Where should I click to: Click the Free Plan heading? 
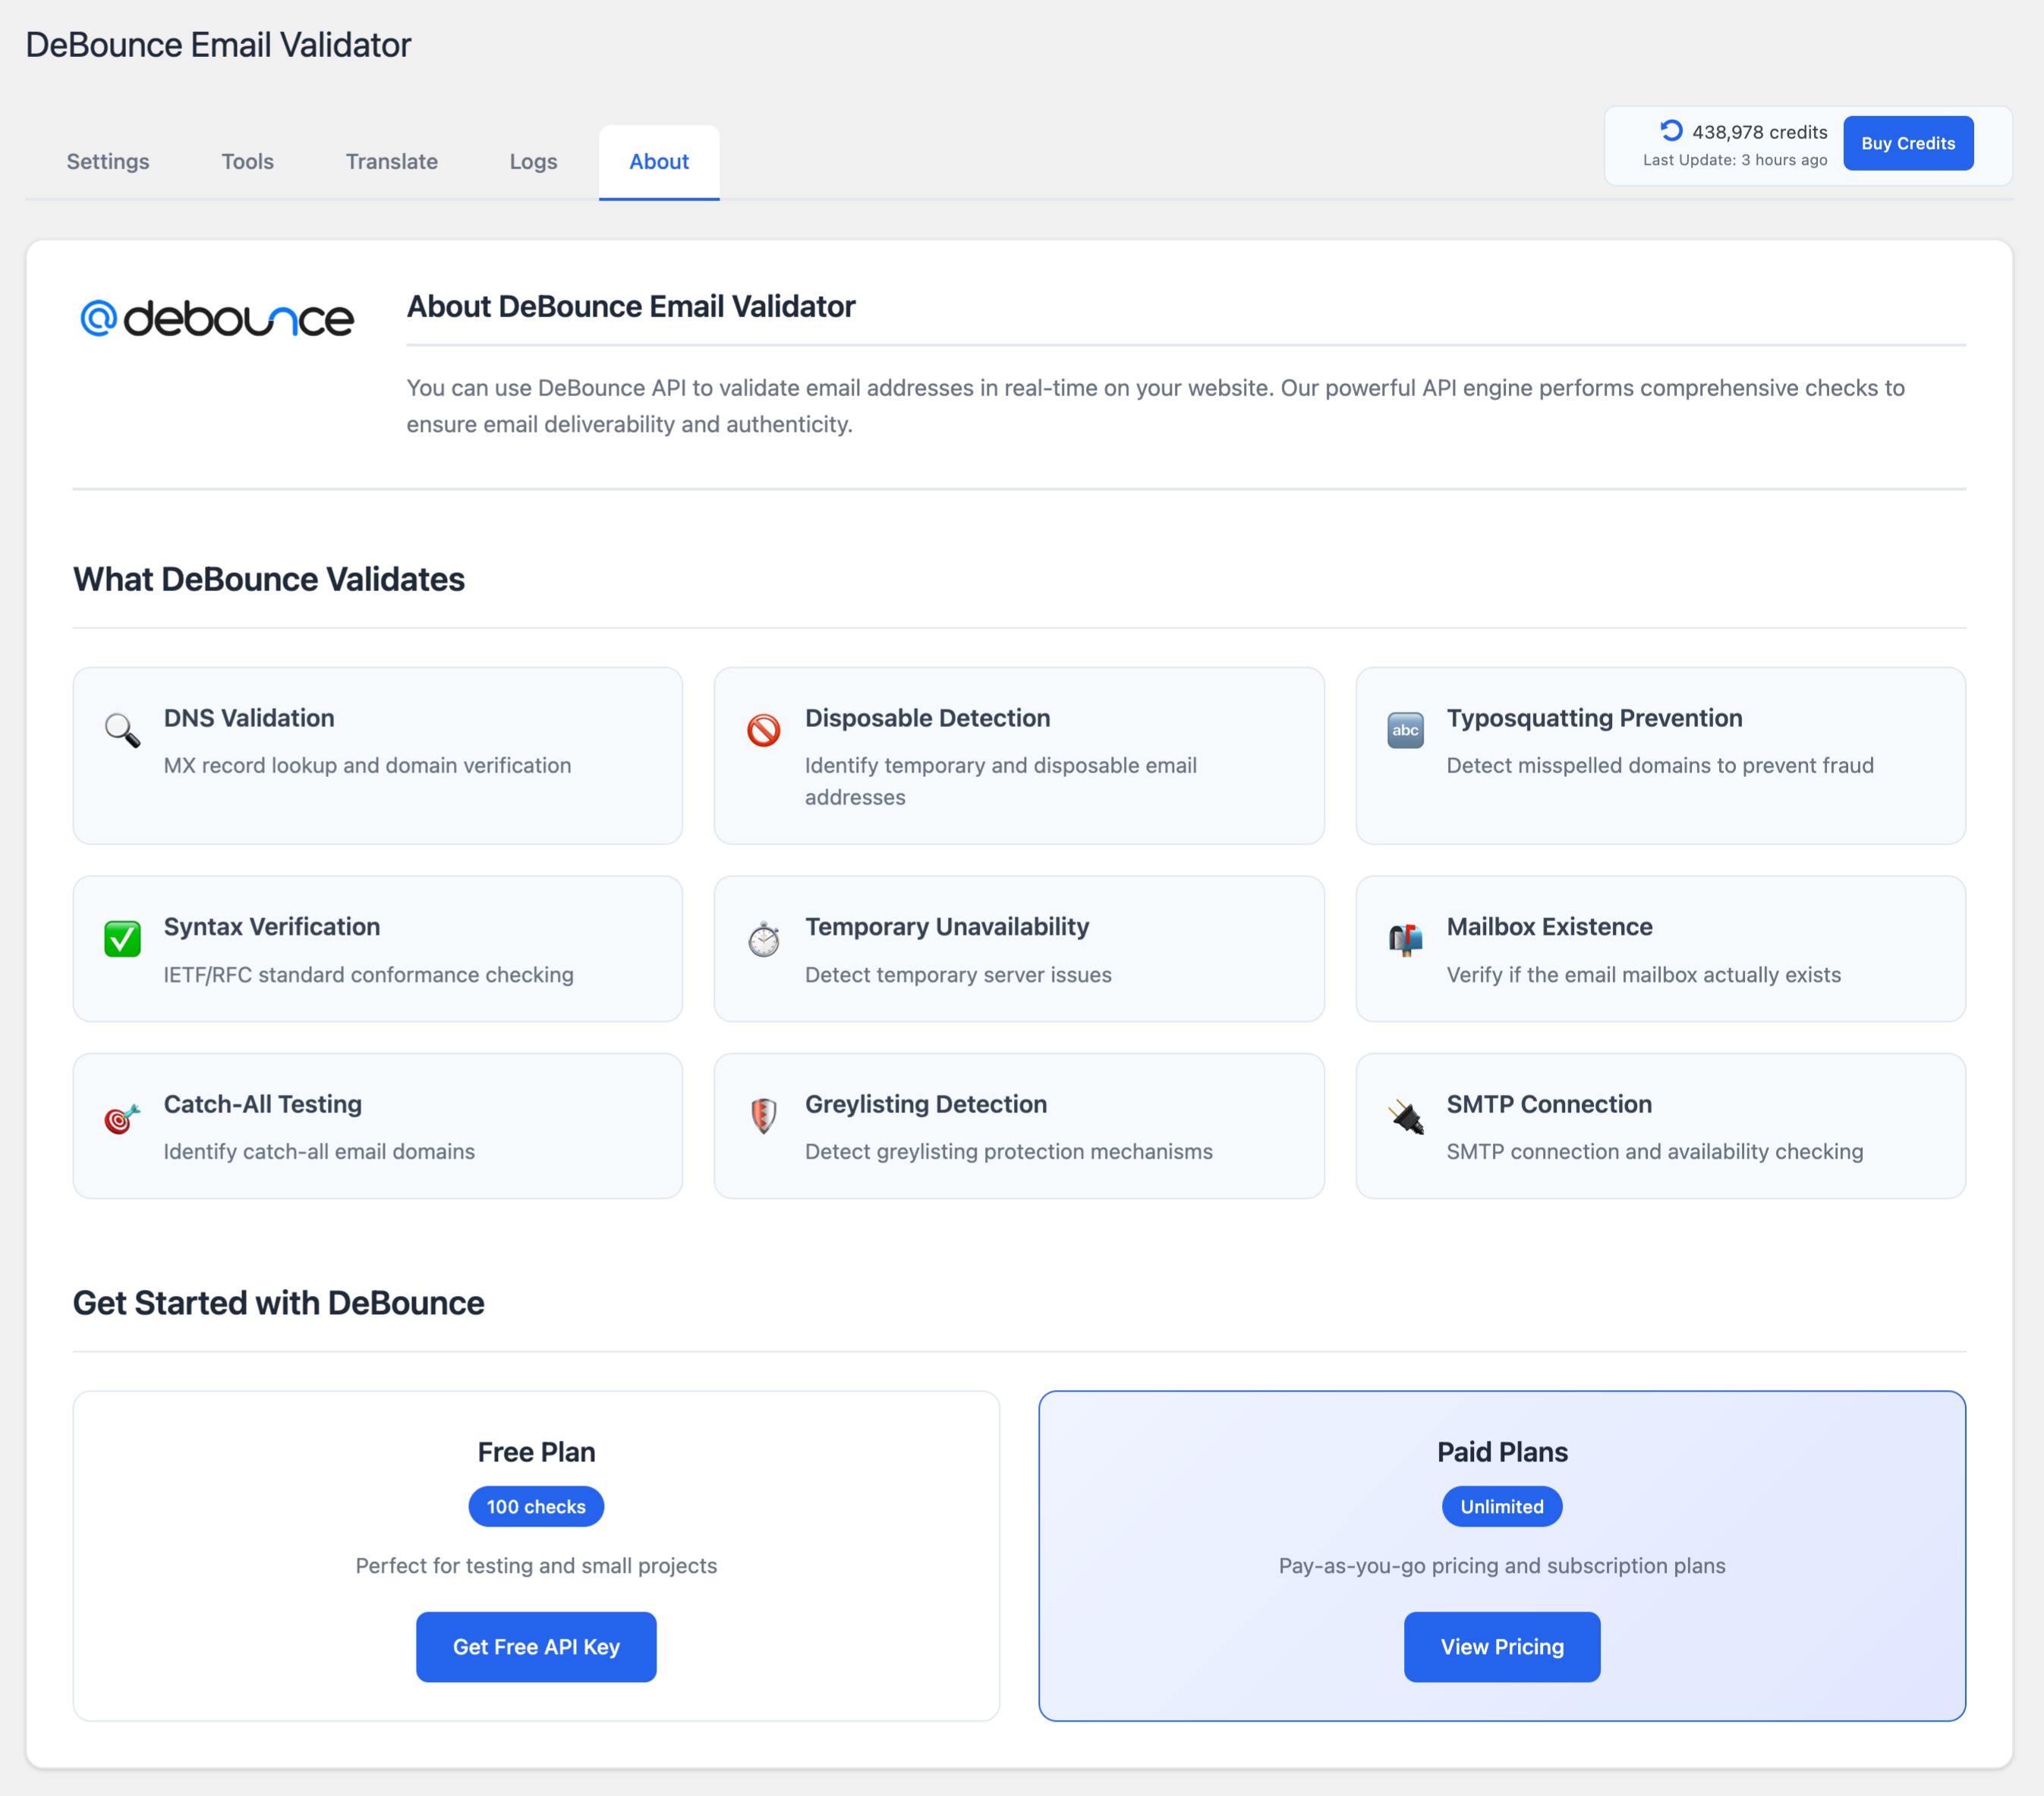(x=536, y=1452)
